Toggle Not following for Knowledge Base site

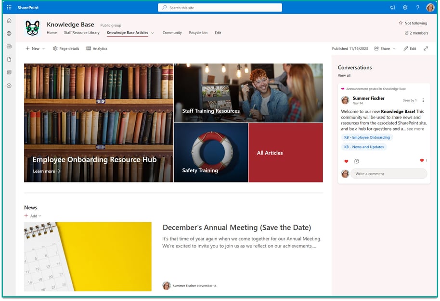(x=413, y=23)
